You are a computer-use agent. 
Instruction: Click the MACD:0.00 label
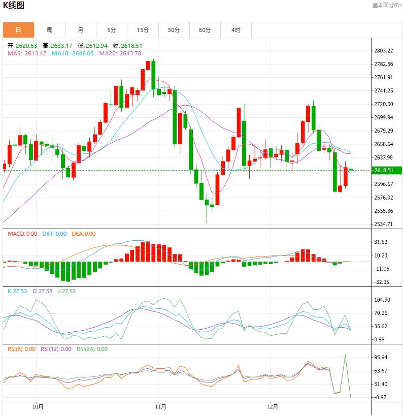22,234
